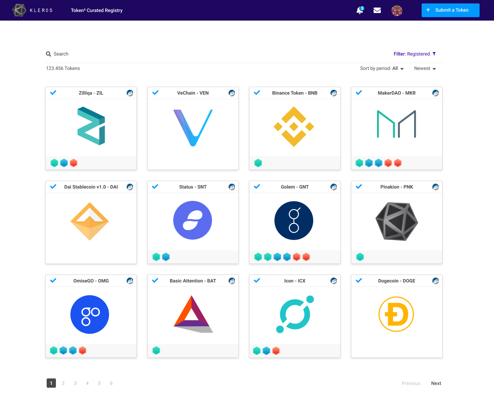Image resolution: width=494 pixels, height=411 pixels.
Task: Open the Newest sort dropdown
Action: click(425, 69)
